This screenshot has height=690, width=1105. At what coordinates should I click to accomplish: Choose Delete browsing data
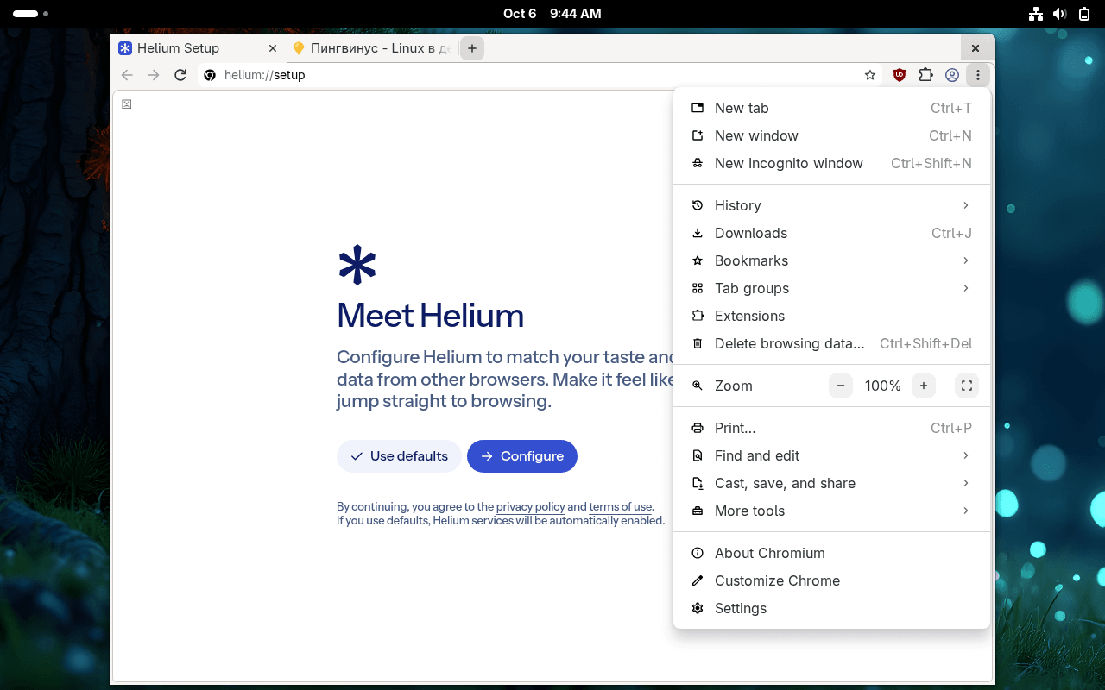click(831, 343)
